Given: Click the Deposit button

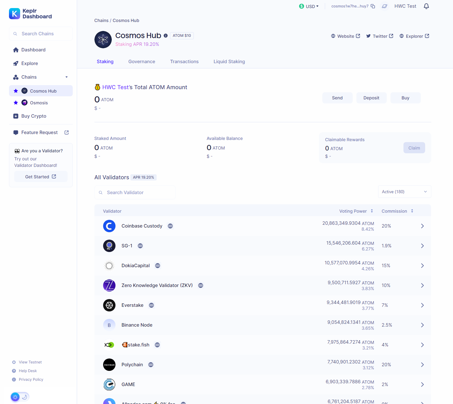Looking at the screenshot, I should click(x=371, y=98).
